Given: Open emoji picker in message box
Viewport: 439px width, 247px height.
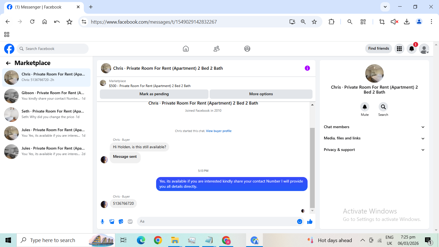Looking at the screenshot, I should [x=300, y=221].
